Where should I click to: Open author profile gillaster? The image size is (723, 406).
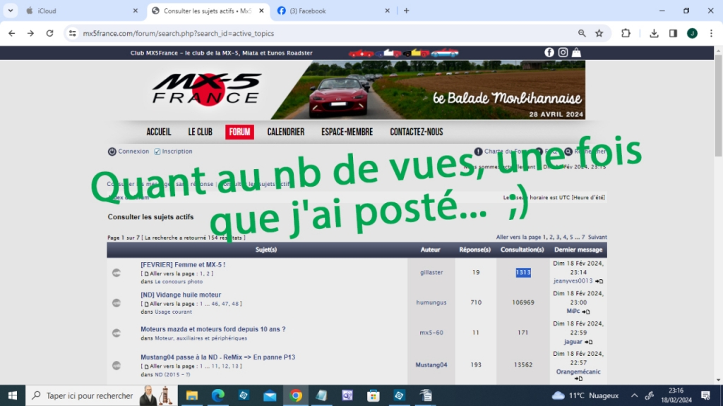(x=431, y=273)
